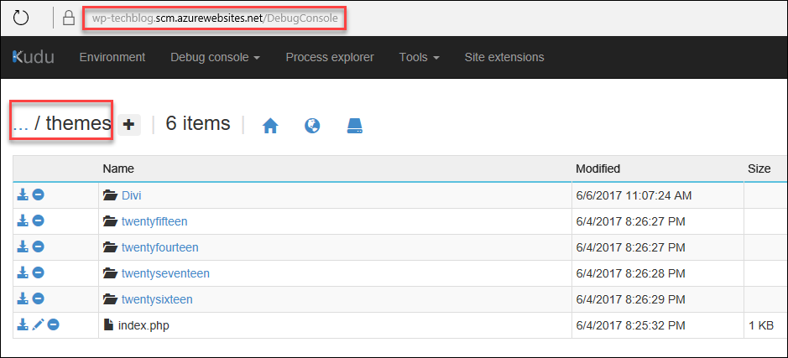
Task: Open the site root globe icon
Action: coord(312,126)
